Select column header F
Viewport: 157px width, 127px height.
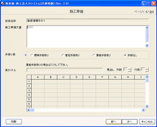tap(102, 77)
